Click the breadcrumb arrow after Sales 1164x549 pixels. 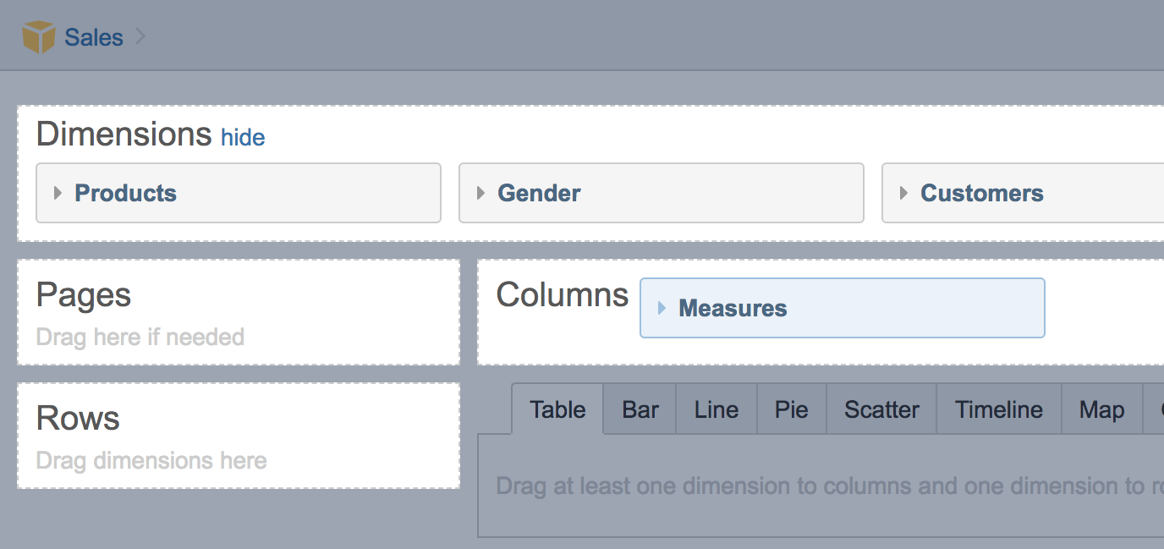tap(140, 36)
